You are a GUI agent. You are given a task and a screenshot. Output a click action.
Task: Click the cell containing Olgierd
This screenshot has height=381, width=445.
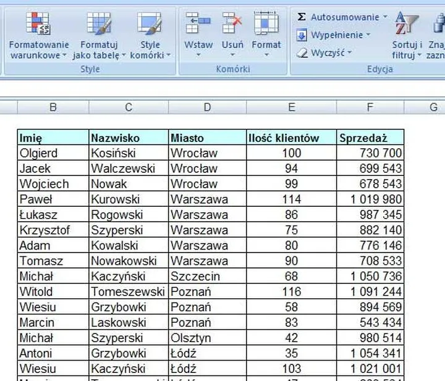click(x=53, y=153)
